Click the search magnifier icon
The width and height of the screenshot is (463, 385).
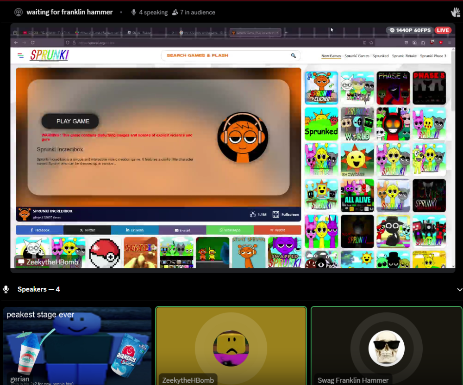pos(293,55)
